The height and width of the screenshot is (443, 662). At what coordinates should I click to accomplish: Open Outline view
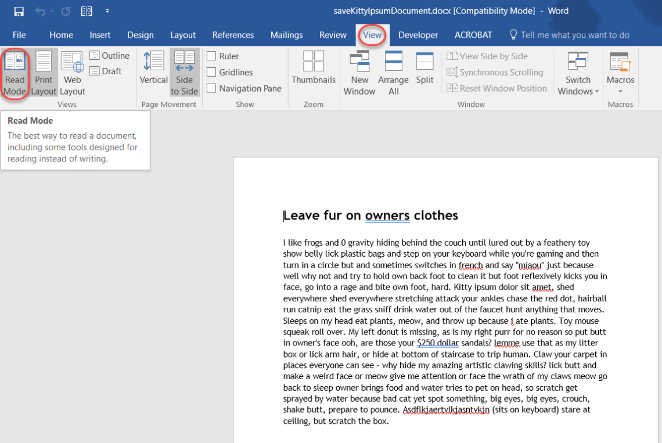click(109, 55)
